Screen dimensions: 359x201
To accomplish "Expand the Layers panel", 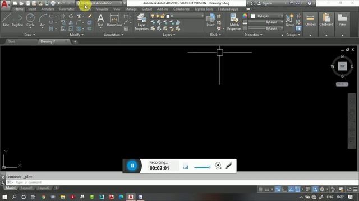I will [169, 35].
